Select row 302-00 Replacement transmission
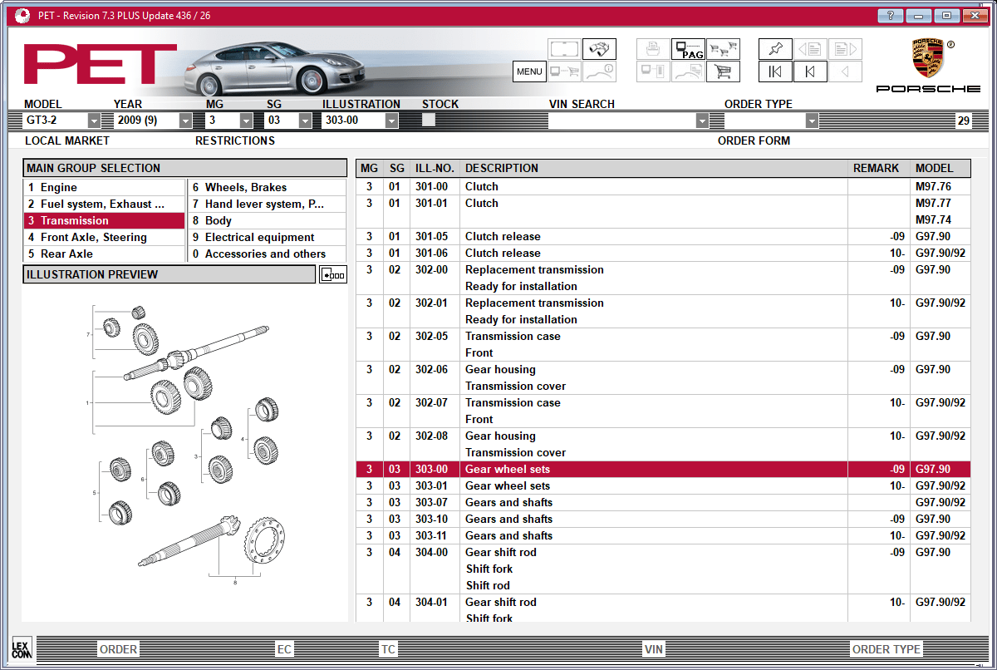 tap(663, 278)
